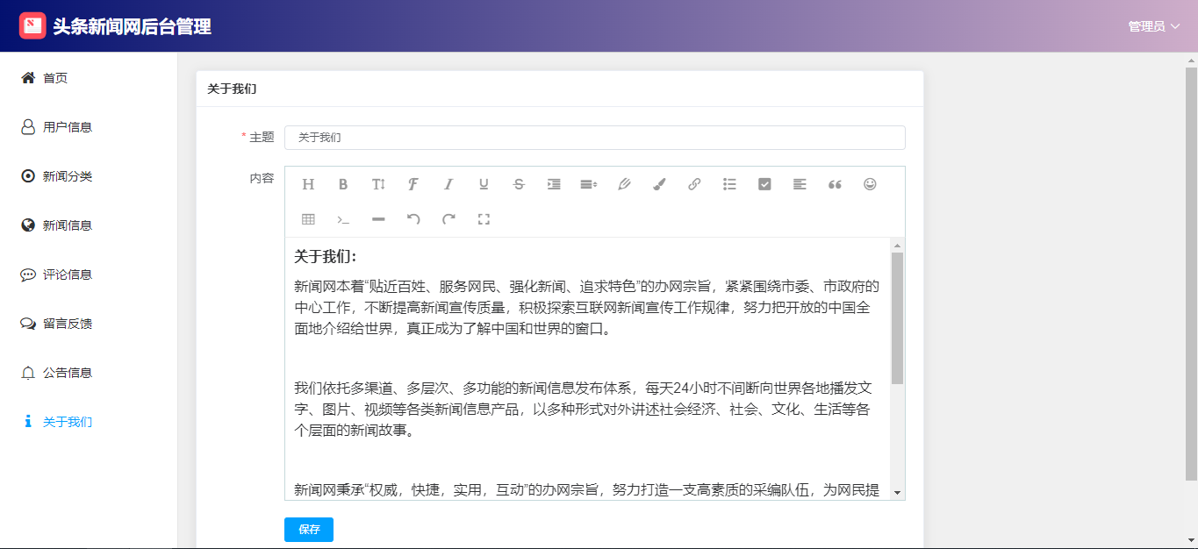Go to 用户信息 sidebar item
Viewport: 1198px width, 549px height.
[67, 127]
